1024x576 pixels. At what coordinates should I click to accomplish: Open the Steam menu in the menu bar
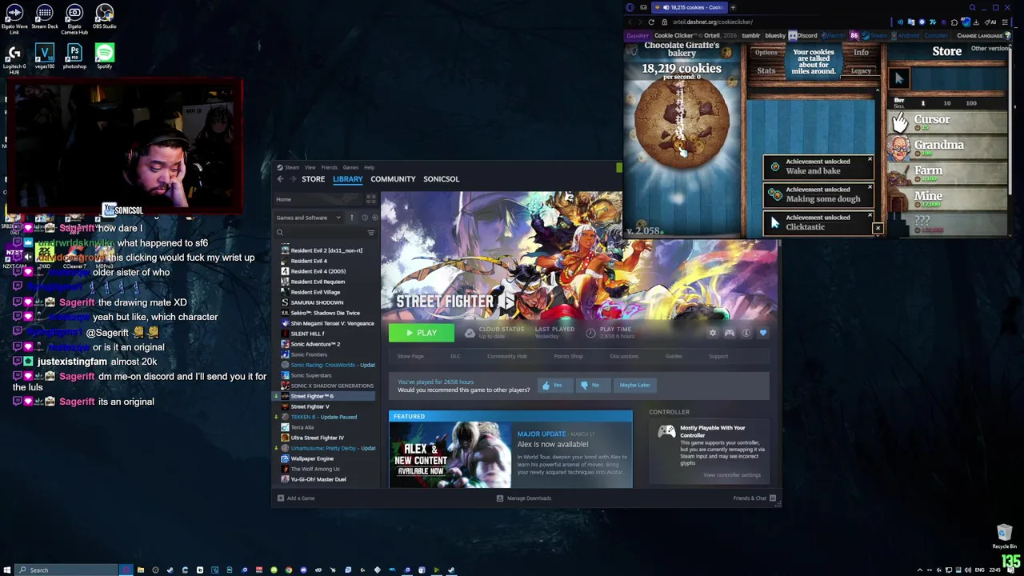tap(292, 167)
